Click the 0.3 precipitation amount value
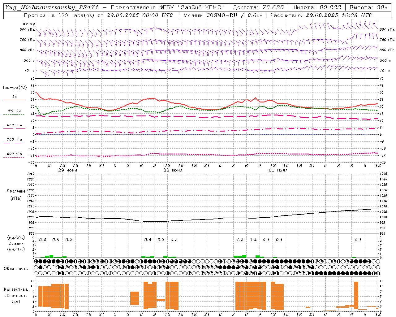The image size is (396, 317). click(161, 240)
